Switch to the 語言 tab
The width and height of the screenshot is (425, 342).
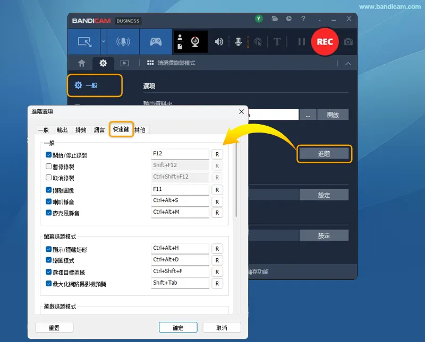pyautogui.click(x=99, y=130)
